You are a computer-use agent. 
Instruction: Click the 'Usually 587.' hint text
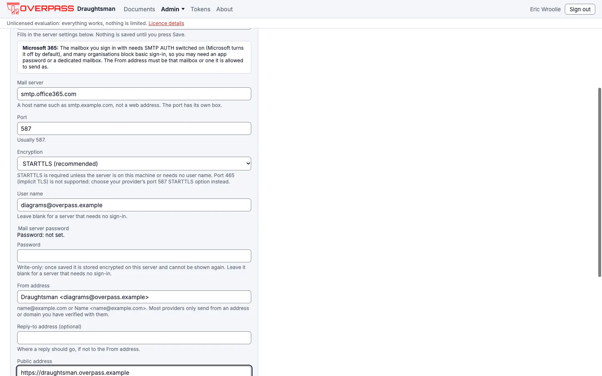(31, 140)
